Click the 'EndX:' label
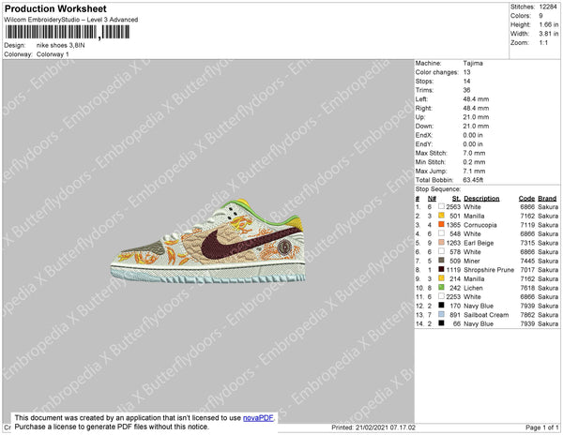The image size is (563, 435). (424, 135)
